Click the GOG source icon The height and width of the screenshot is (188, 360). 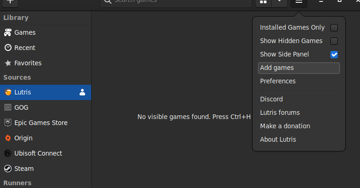[8, 107]
